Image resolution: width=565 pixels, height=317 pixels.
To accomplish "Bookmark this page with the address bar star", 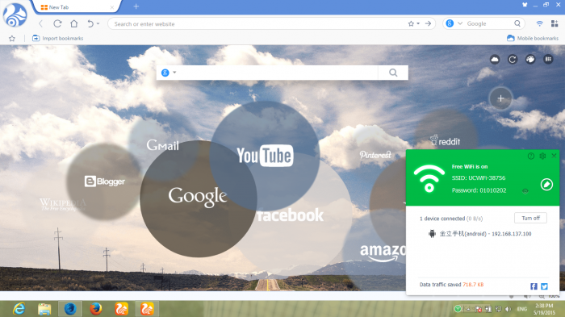I will (x=411, y=23).
